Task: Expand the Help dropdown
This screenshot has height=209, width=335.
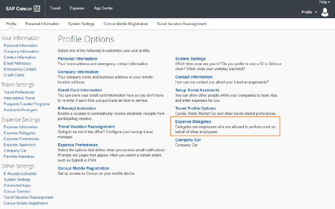Action: click(324, 2)
